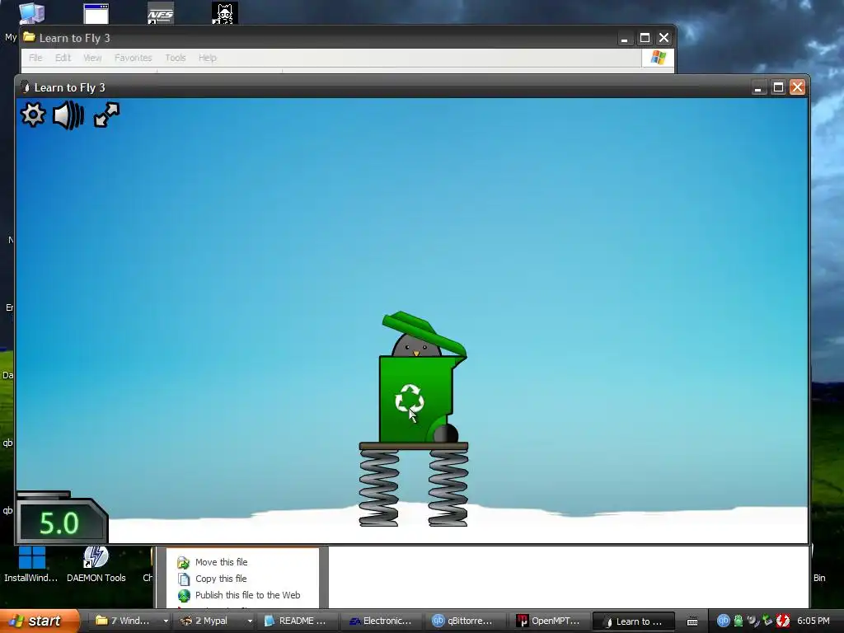Close the Learn to Fly 3 Explorer window
This screenshot has height=633, width=844.
[663, 38]
